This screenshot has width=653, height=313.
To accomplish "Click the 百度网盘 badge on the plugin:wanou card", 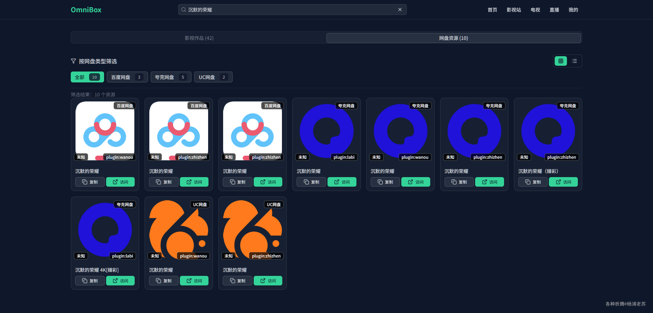I will pyautogui.click(x=125, y=106).
